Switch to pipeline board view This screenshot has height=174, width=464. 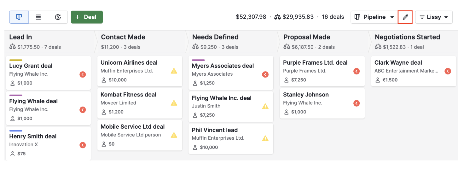pos(19,17)
